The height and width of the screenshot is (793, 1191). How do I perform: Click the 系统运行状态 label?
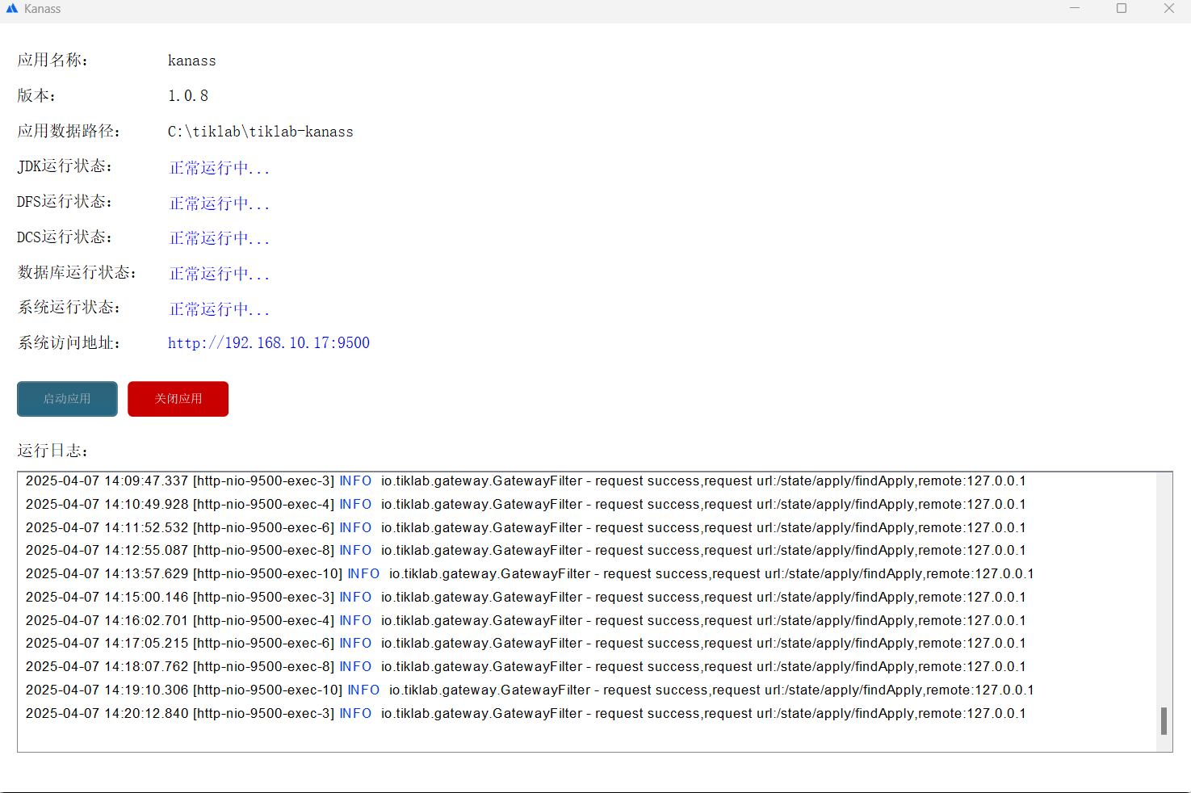(x=69, y=308)
